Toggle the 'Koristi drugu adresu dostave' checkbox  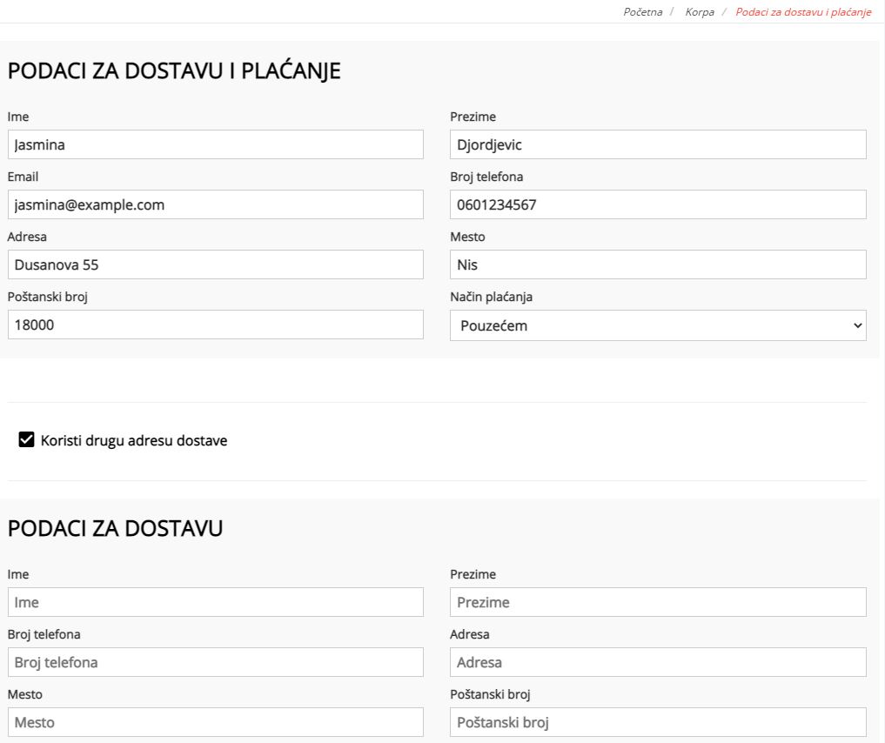[27, 440]
